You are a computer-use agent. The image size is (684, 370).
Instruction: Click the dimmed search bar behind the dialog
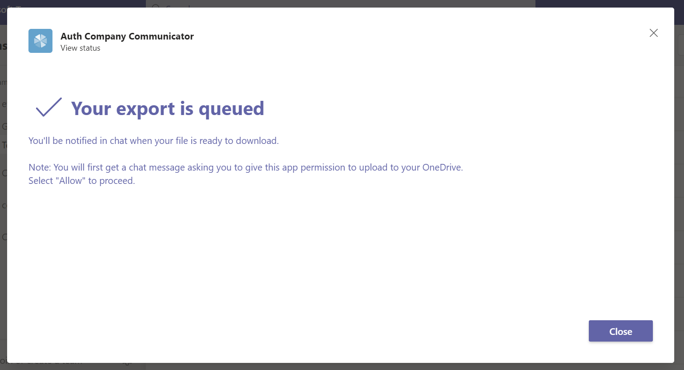340,4
